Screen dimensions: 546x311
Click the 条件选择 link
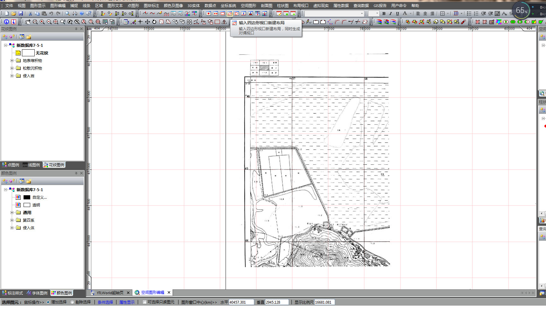pyautogui.click(x=105, y=302)
